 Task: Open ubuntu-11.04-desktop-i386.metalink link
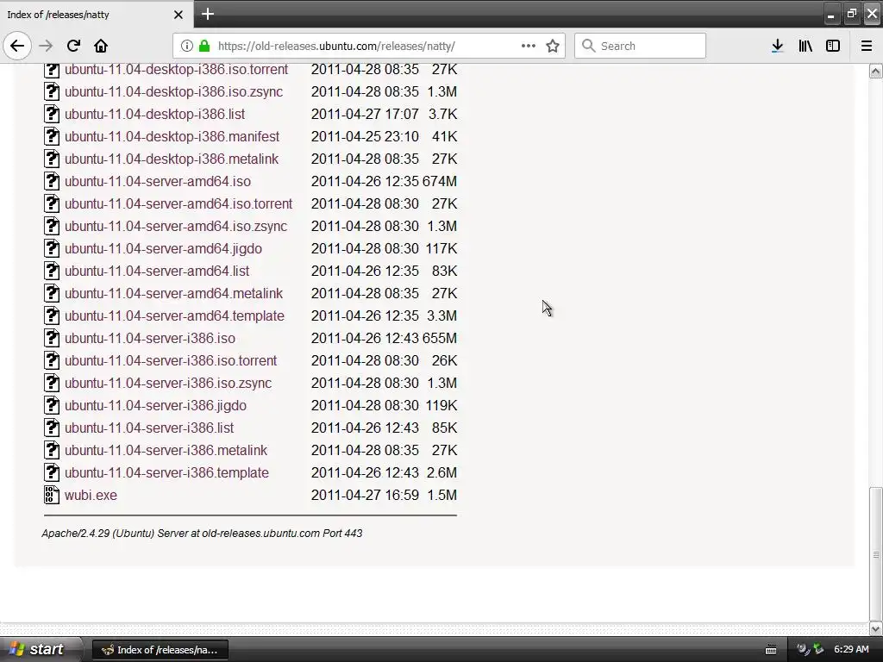pos(172,159)
